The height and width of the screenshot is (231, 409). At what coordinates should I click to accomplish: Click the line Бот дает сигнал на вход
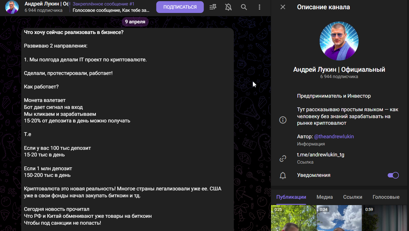(53, 107)
